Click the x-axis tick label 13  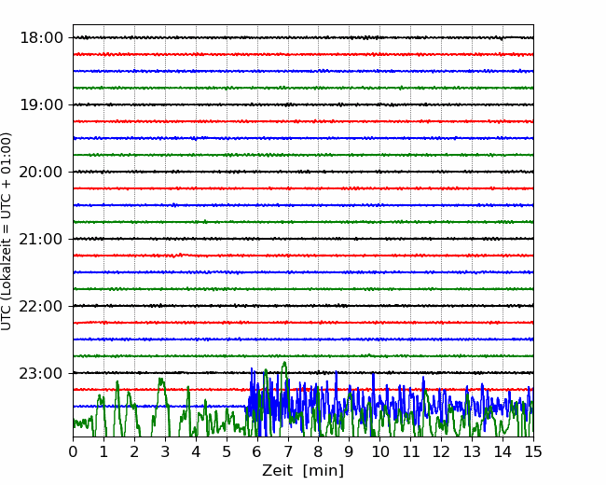[472, 451]
